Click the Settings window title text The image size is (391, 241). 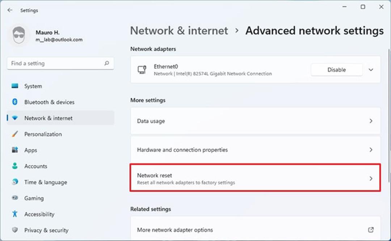tap(29, 10)
